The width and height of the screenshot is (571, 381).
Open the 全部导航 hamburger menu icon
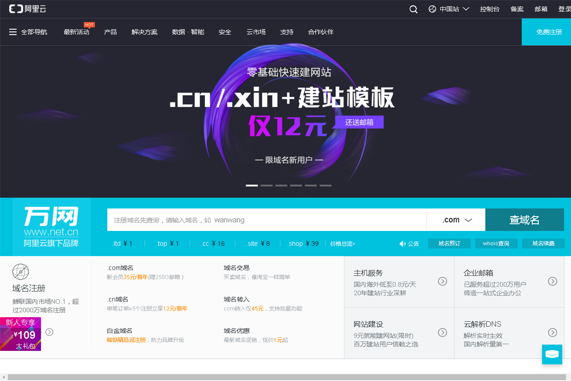[x=13, y=32]
